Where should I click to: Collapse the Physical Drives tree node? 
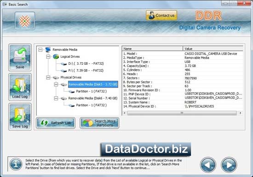48,77
